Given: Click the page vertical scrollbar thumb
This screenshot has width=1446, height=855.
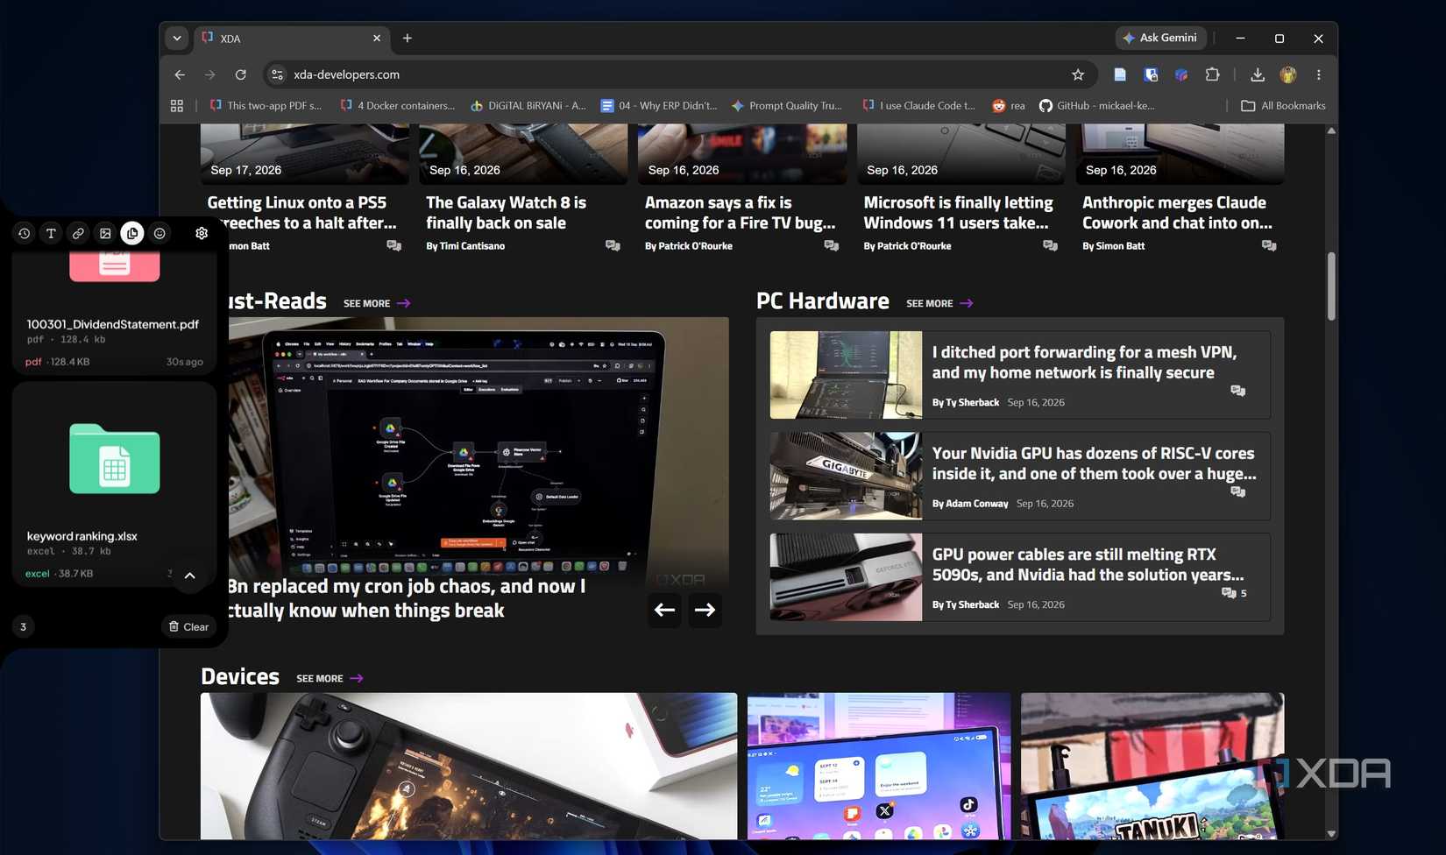Looking at the screenshot, I should coord(1331,286).
